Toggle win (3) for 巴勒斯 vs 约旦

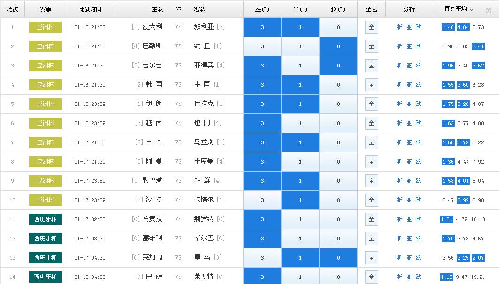coord(262,46)
